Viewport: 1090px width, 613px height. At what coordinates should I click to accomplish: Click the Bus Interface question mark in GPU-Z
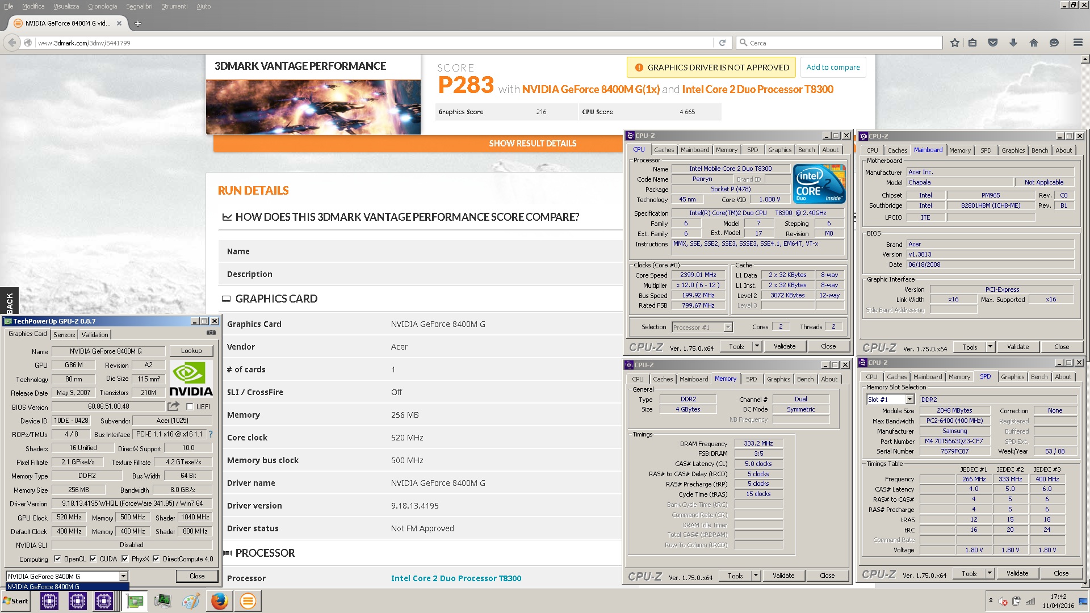coord(211,434)
